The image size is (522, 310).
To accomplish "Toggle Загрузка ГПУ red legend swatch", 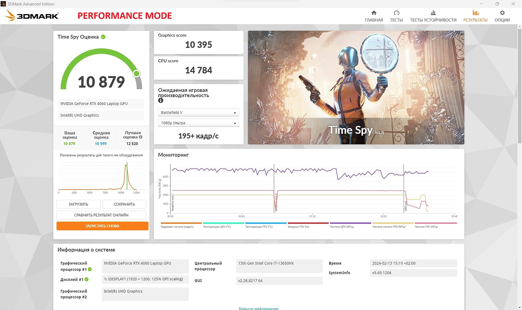I will [308, 223].
